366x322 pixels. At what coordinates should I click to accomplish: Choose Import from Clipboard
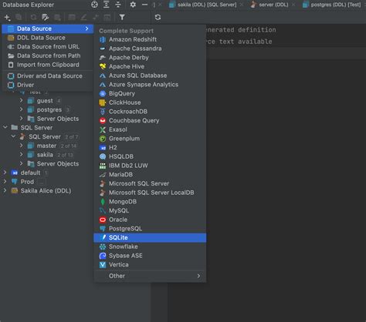tap(47, 65)
